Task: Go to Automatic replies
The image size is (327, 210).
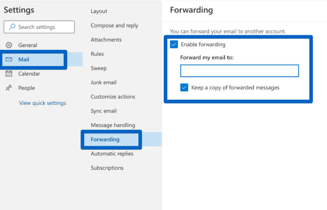Action: tap(112, 154)
